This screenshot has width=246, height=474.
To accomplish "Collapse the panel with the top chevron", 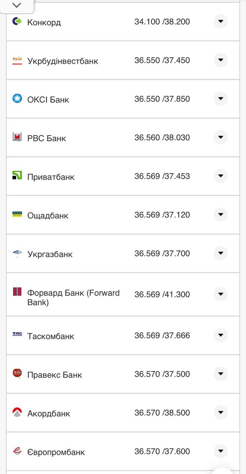I will click(x=17, y=5).
